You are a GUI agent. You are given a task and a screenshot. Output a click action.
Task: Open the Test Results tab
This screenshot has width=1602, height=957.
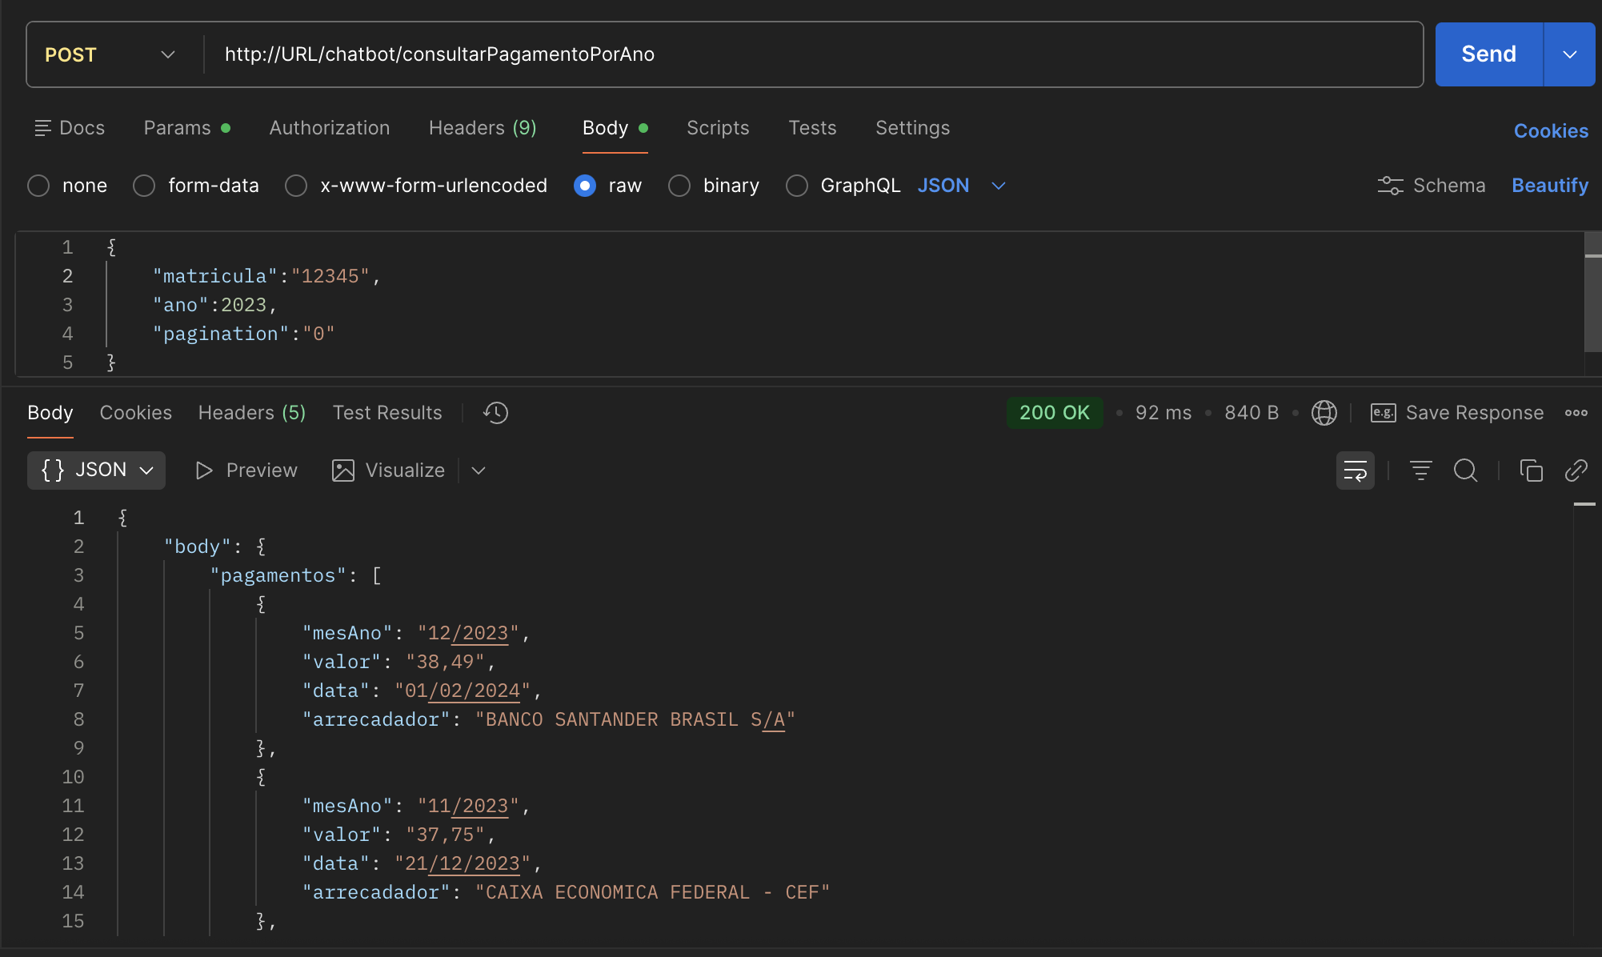point(387,412)
